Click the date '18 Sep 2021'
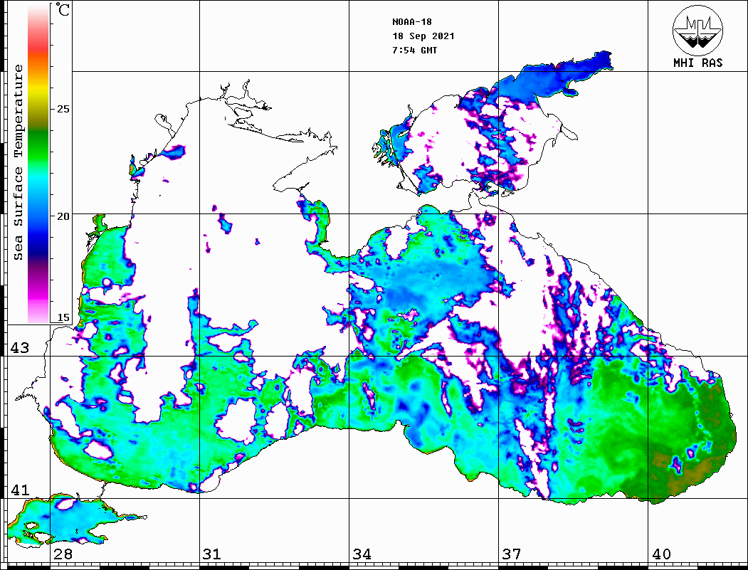Viewport: 748px width, 570px height. [x=423, y=36]
